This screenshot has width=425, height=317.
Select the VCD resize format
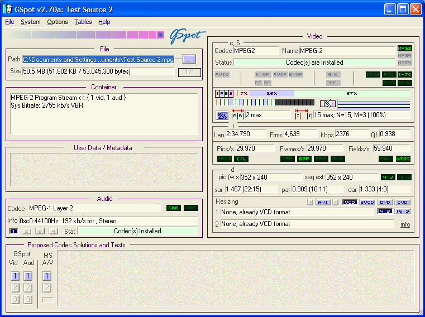tap(350, 202)
